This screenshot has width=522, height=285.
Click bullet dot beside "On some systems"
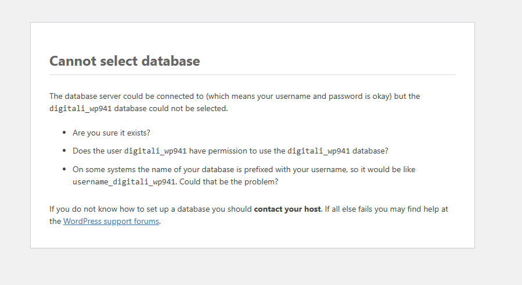[x=64, y=170]
